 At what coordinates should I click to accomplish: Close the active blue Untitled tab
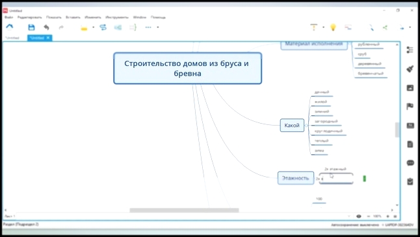coord(48,38)
